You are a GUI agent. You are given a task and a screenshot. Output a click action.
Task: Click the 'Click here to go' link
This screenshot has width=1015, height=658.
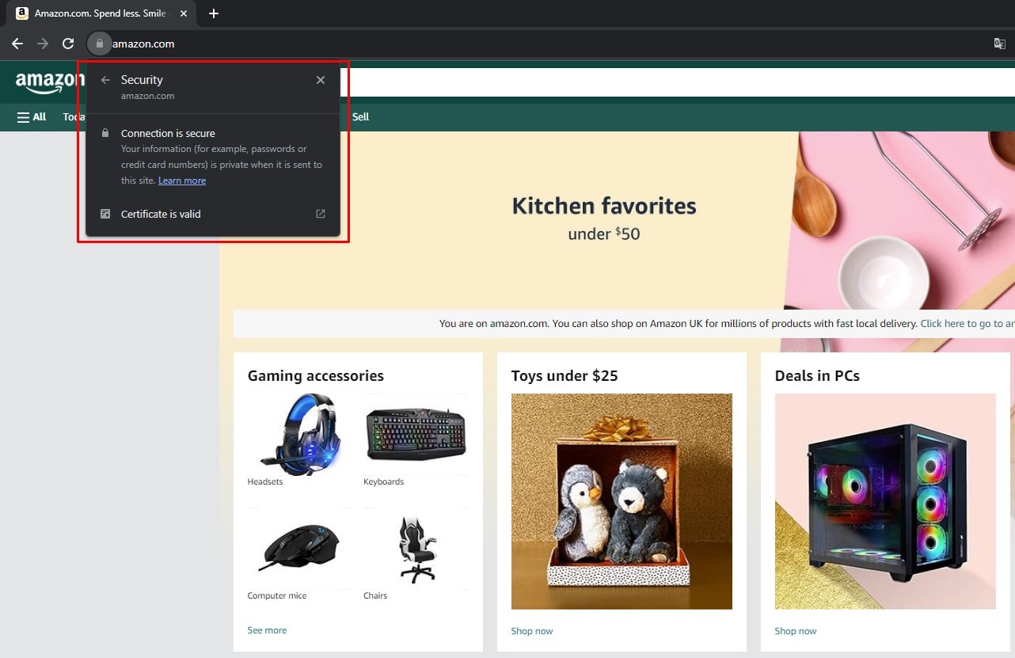967,324
